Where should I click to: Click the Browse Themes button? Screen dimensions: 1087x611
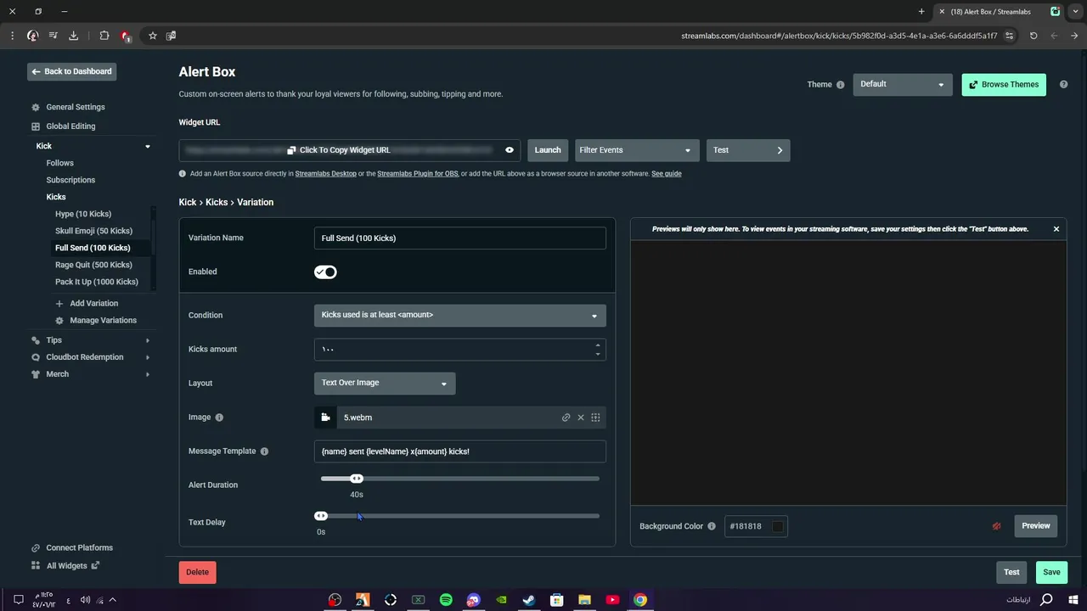point(1004,85)
